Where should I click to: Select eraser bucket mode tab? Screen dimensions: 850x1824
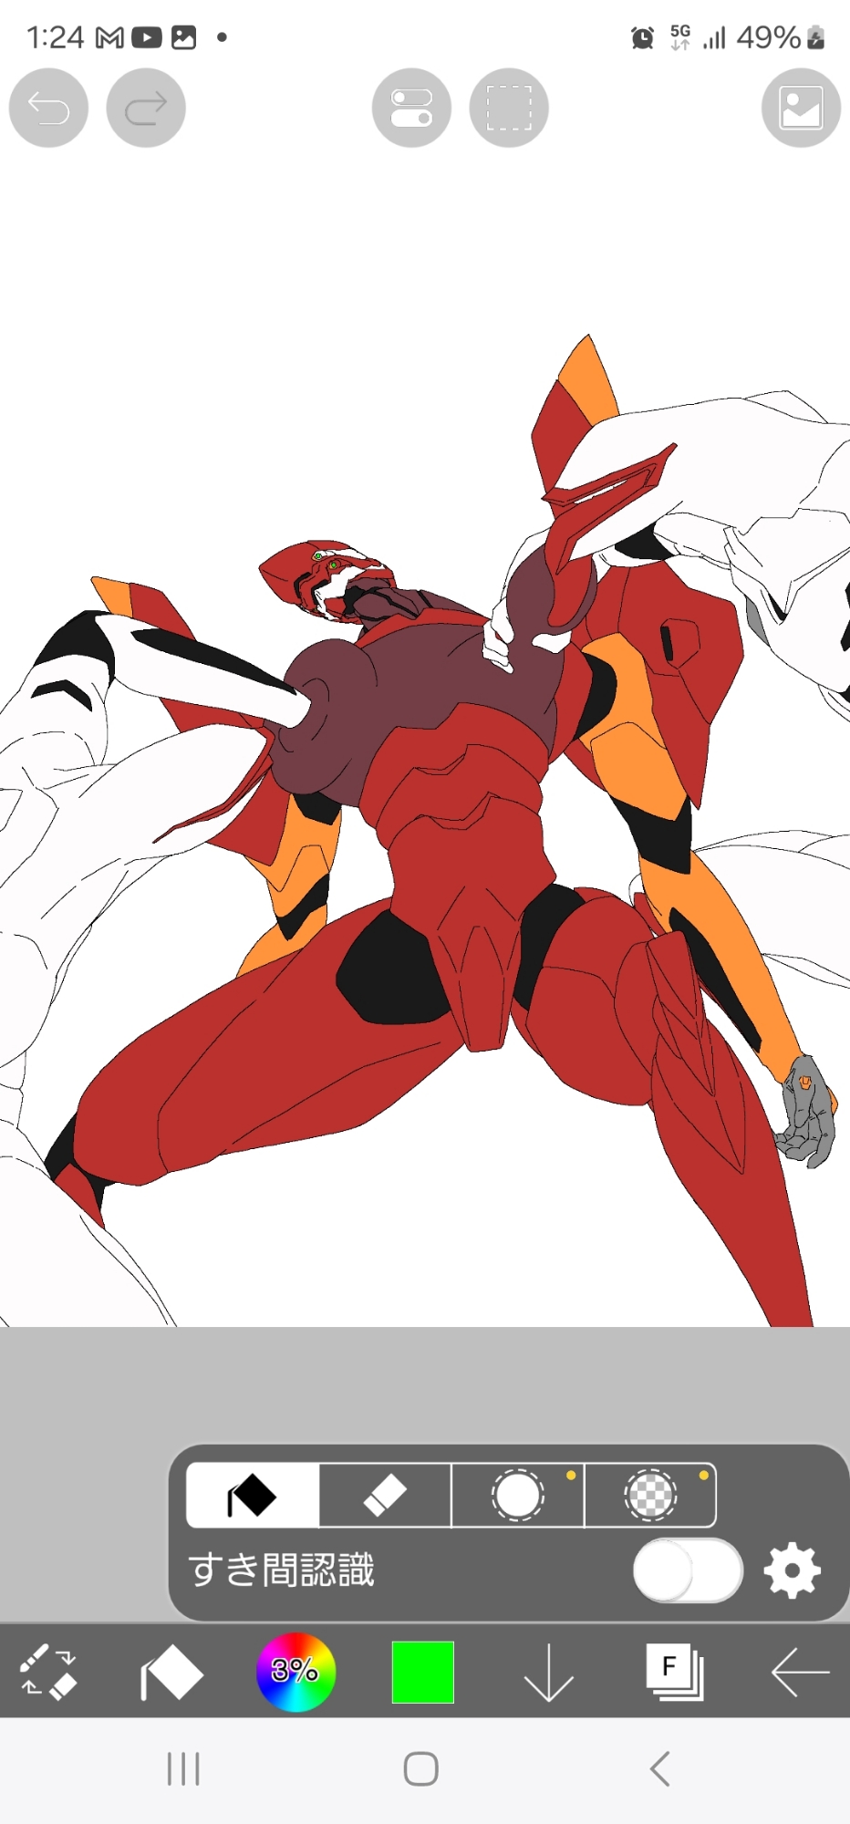point(385,1496)
